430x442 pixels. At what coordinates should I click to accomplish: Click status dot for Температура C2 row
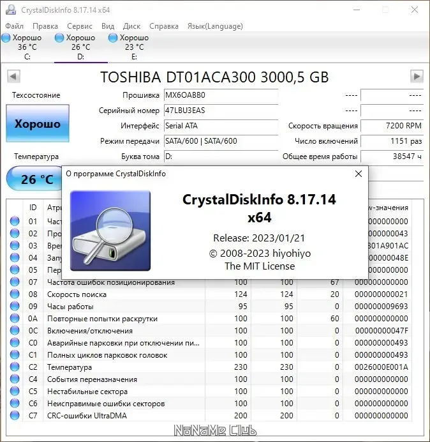[15, 367]
